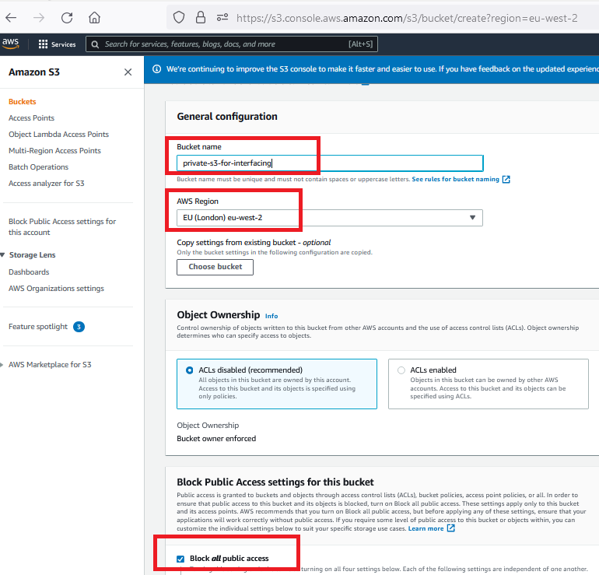
Task: Reload the page with refresh icon
Action: pyautogui.click(x=67, y=17)
